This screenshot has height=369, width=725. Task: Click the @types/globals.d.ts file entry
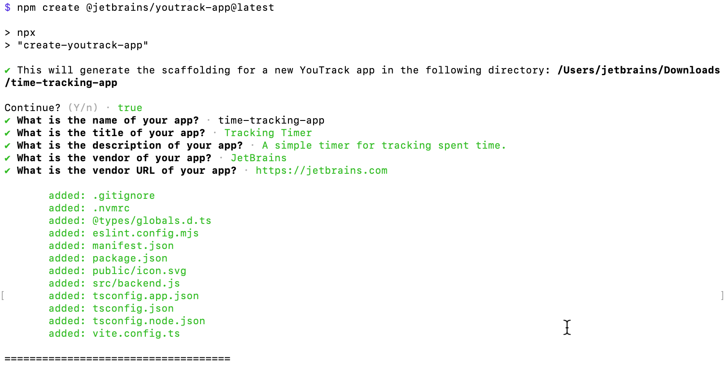[152, 221]
